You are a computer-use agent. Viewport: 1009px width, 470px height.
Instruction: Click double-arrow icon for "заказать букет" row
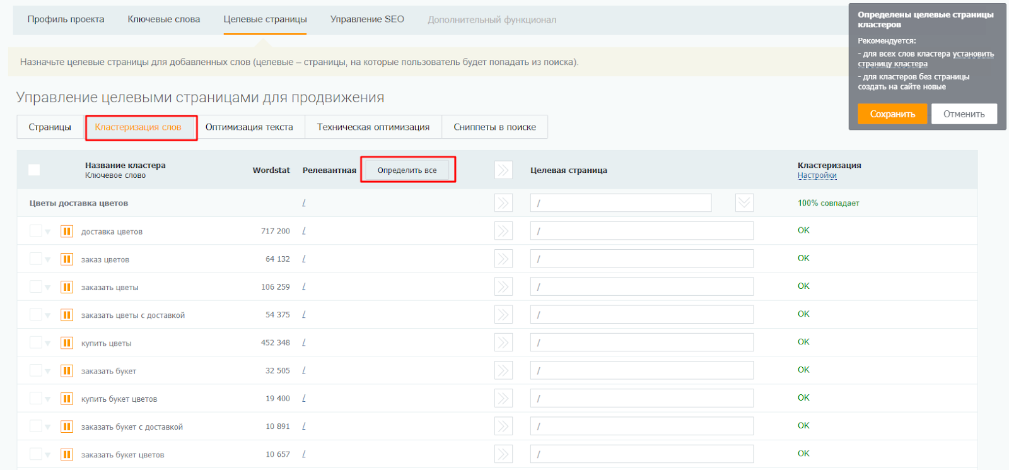(503, 371)
